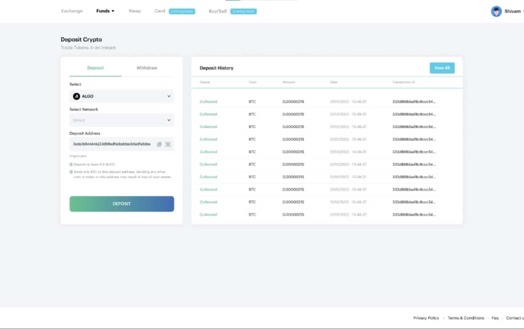Open the Privacy Policy link
This screenshot has width=524, height=329.
(x=426, y=318)
